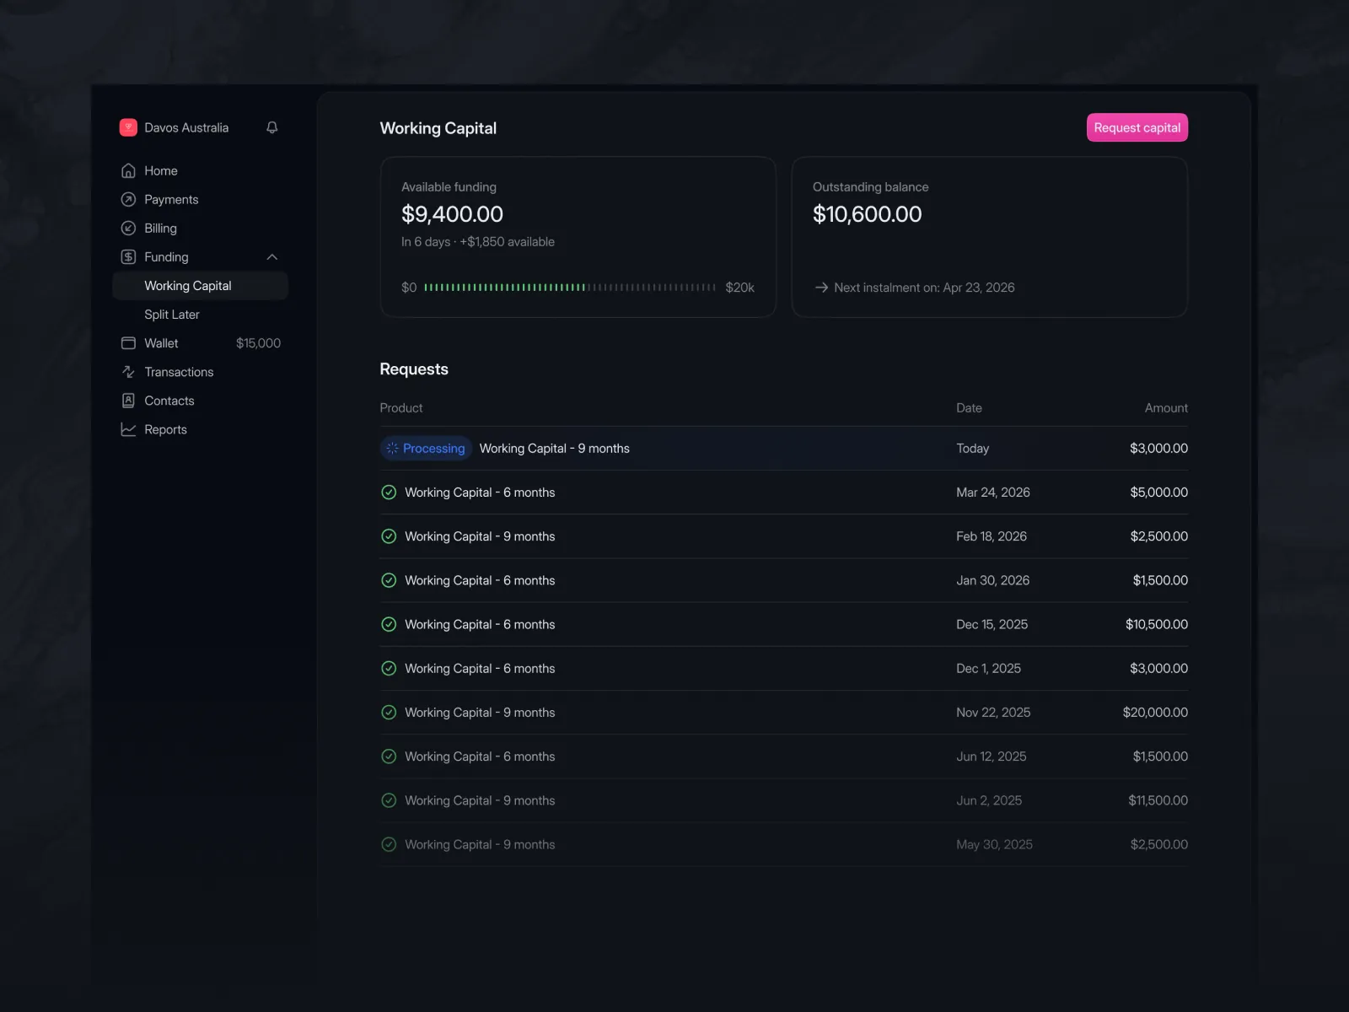Click the Davos Australia logo icon

pyautogui.click(x=128, y=127)
